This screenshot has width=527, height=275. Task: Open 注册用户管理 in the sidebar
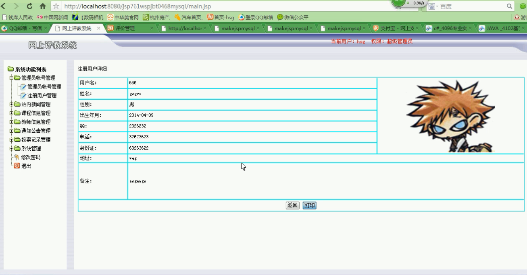[42, 96]
